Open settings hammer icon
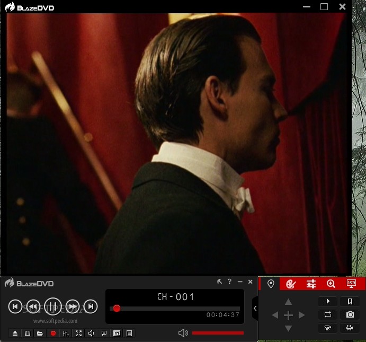The width and height of the screenshot is (366, 342). [x=219, y=282]
